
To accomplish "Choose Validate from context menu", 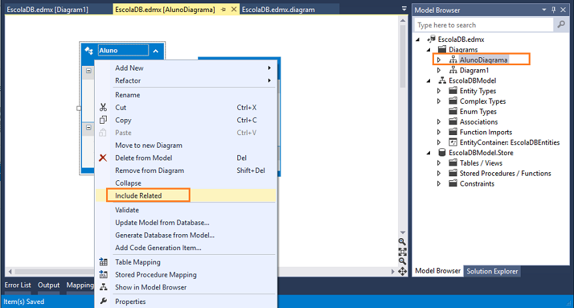I will click(185, 210).
